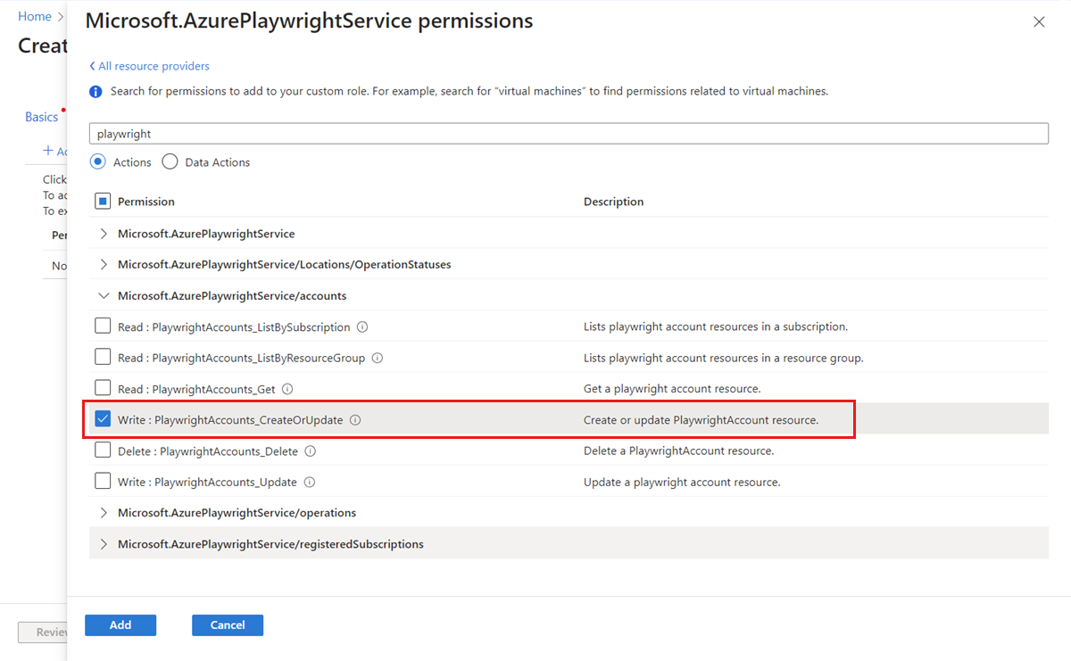Collapse the Microsoft.AzurePlaywrightService/accounts section
Screen dimensions: 1071x661
pyautogui.click(x=103, y=295)
